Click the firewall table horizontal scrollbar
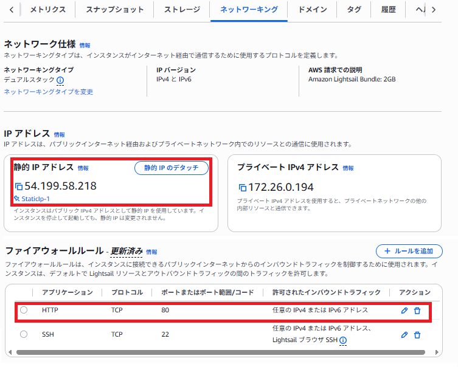458x367 pixels. [x=221, y=352]
